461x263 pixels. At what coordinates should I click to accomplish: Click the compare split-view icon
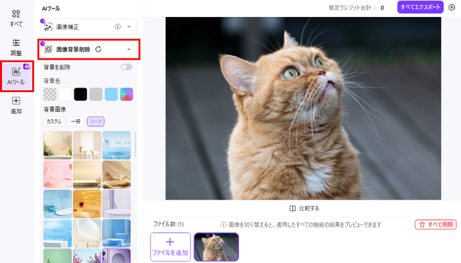[292, 208]
